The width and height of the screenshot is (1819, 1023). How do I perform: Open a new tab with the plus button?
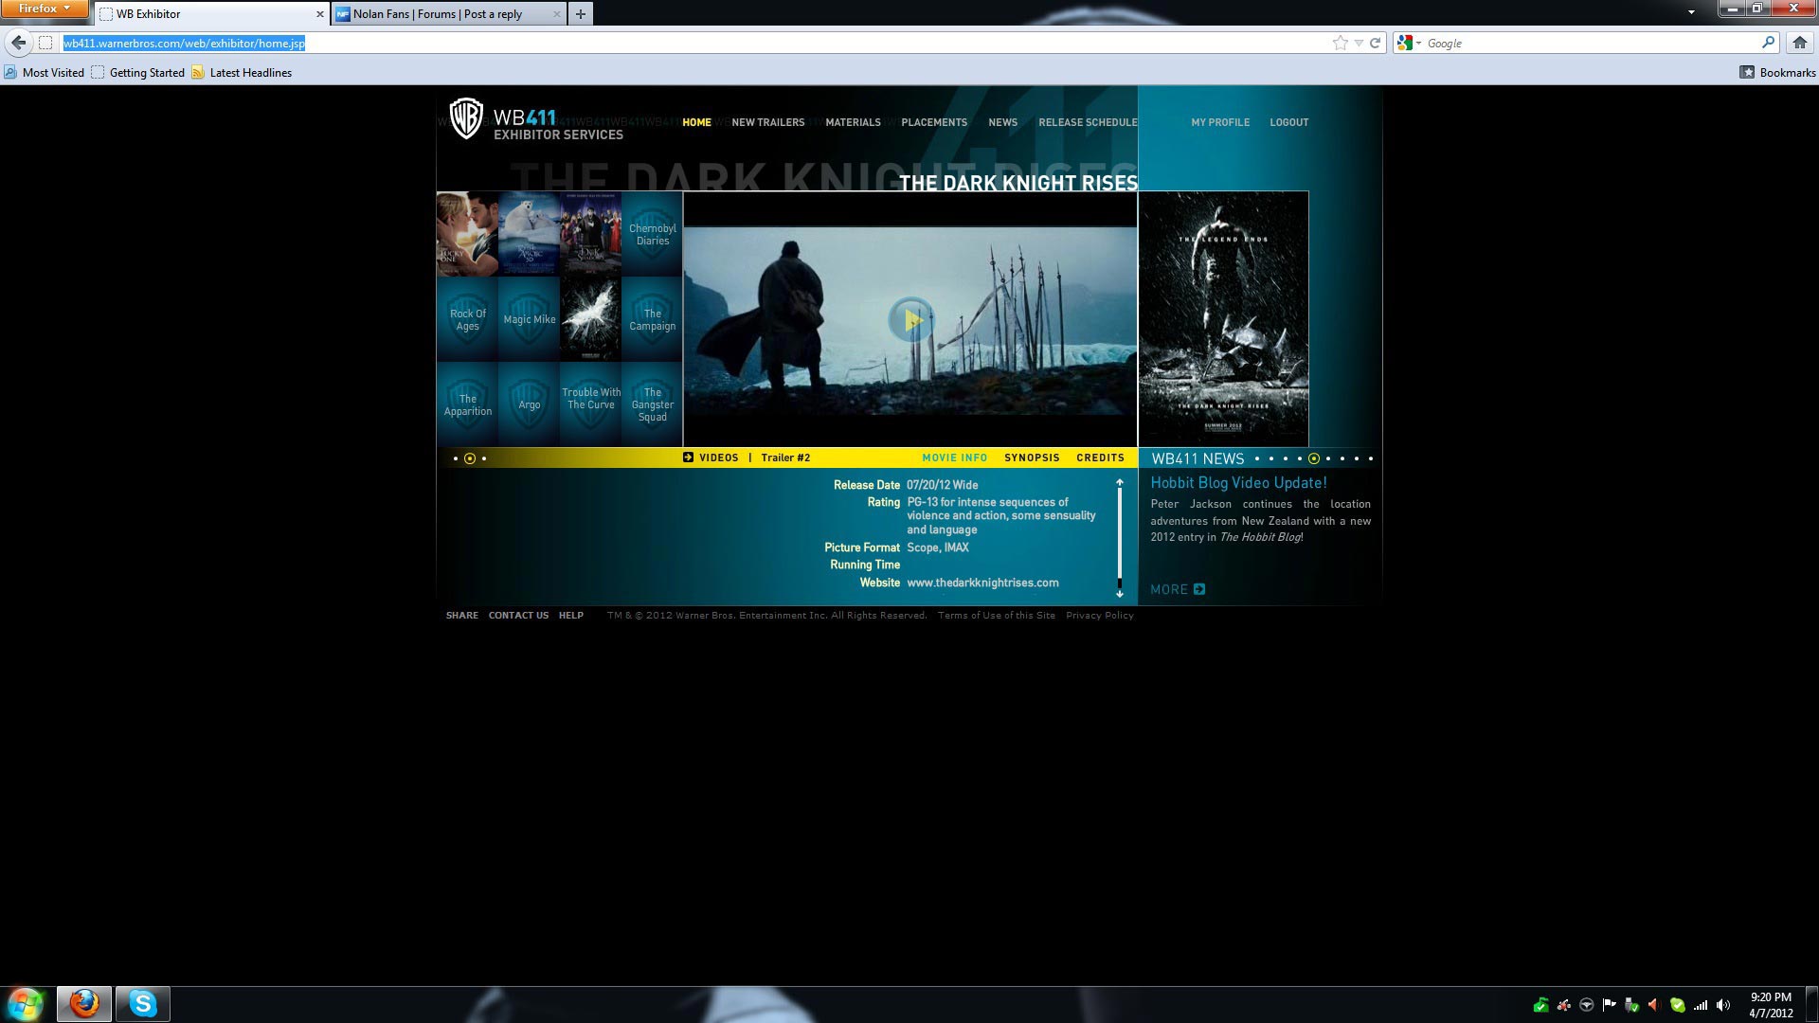click(581, 13)
